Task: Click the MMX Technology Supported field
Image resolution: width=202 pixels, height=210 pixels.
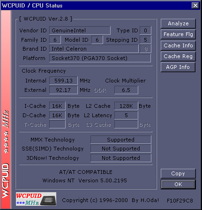Action: [x=121, y=140]
